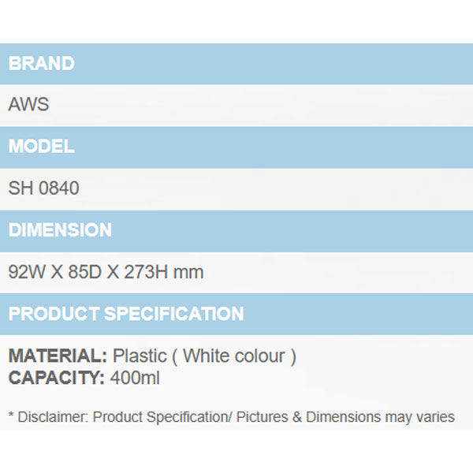Image resolution: width=473 pixels, height=473 pixels.
Task: Click the word Disclaimer in footnote
Action: tap(54, 417)
